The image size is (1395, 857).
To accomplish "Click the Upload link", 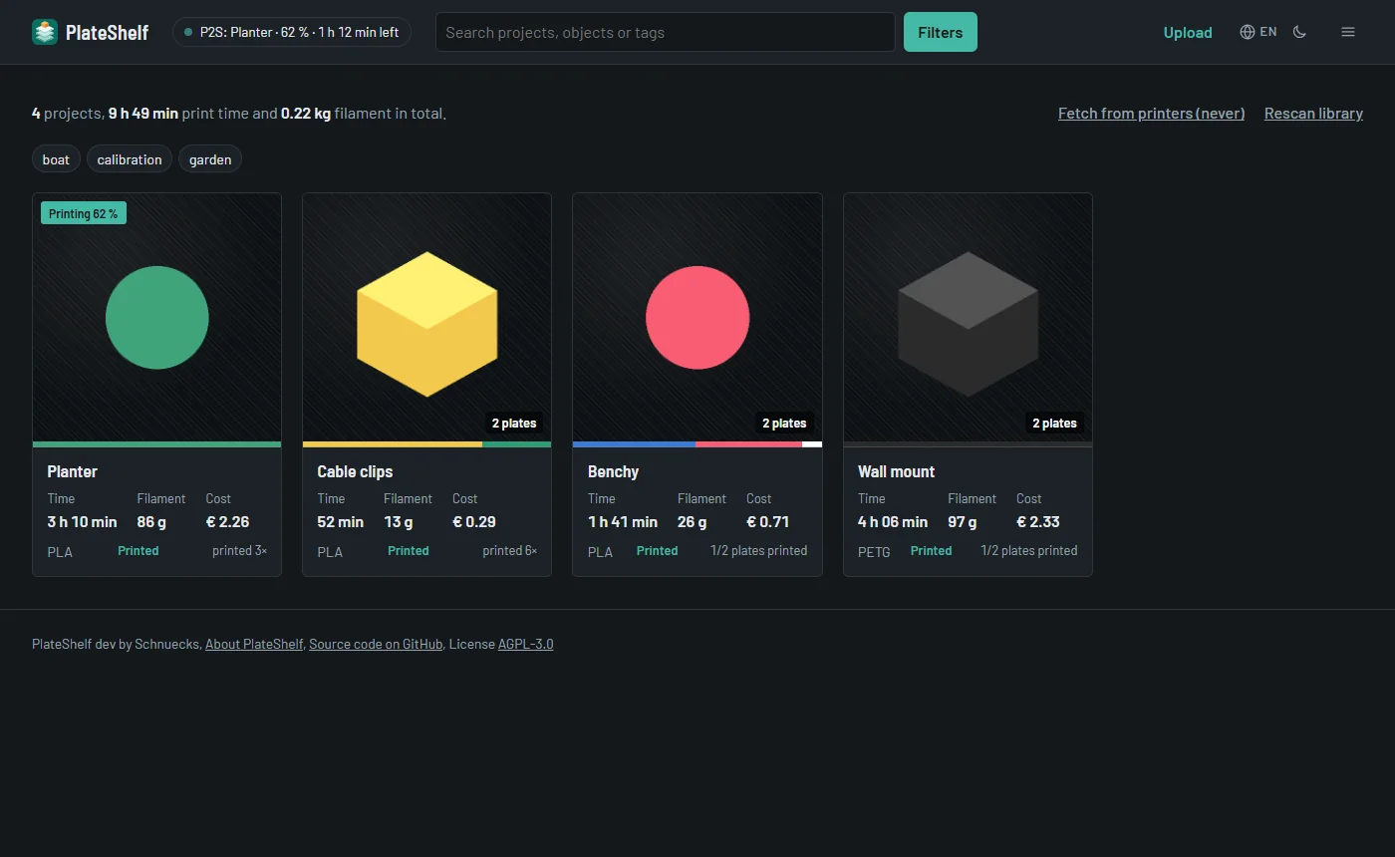I will (1188, 32).
